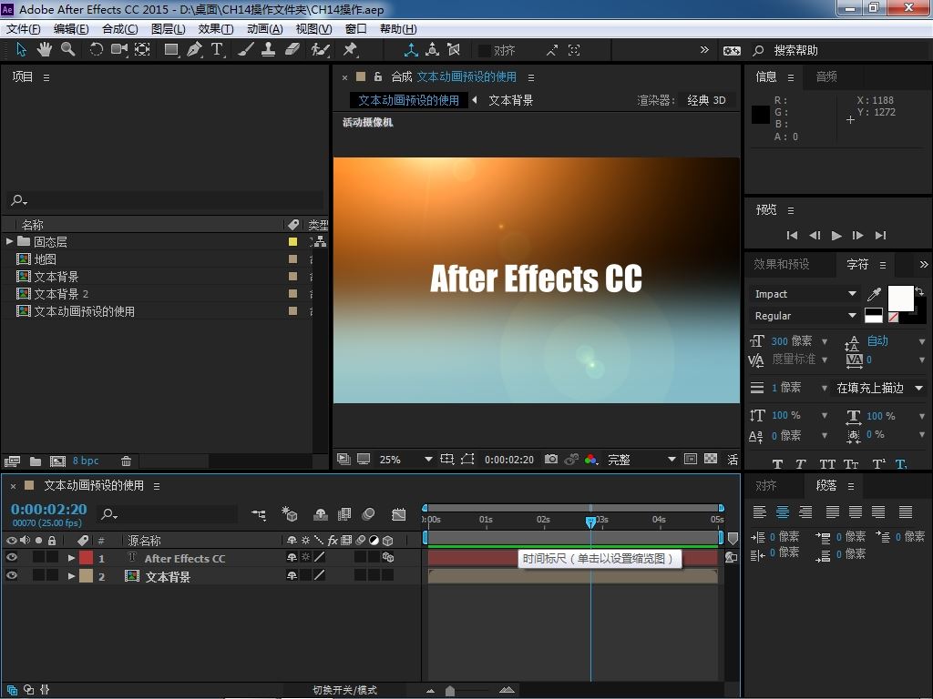
Task: Open the Regular font style dropdown
Action: [805, 316]
